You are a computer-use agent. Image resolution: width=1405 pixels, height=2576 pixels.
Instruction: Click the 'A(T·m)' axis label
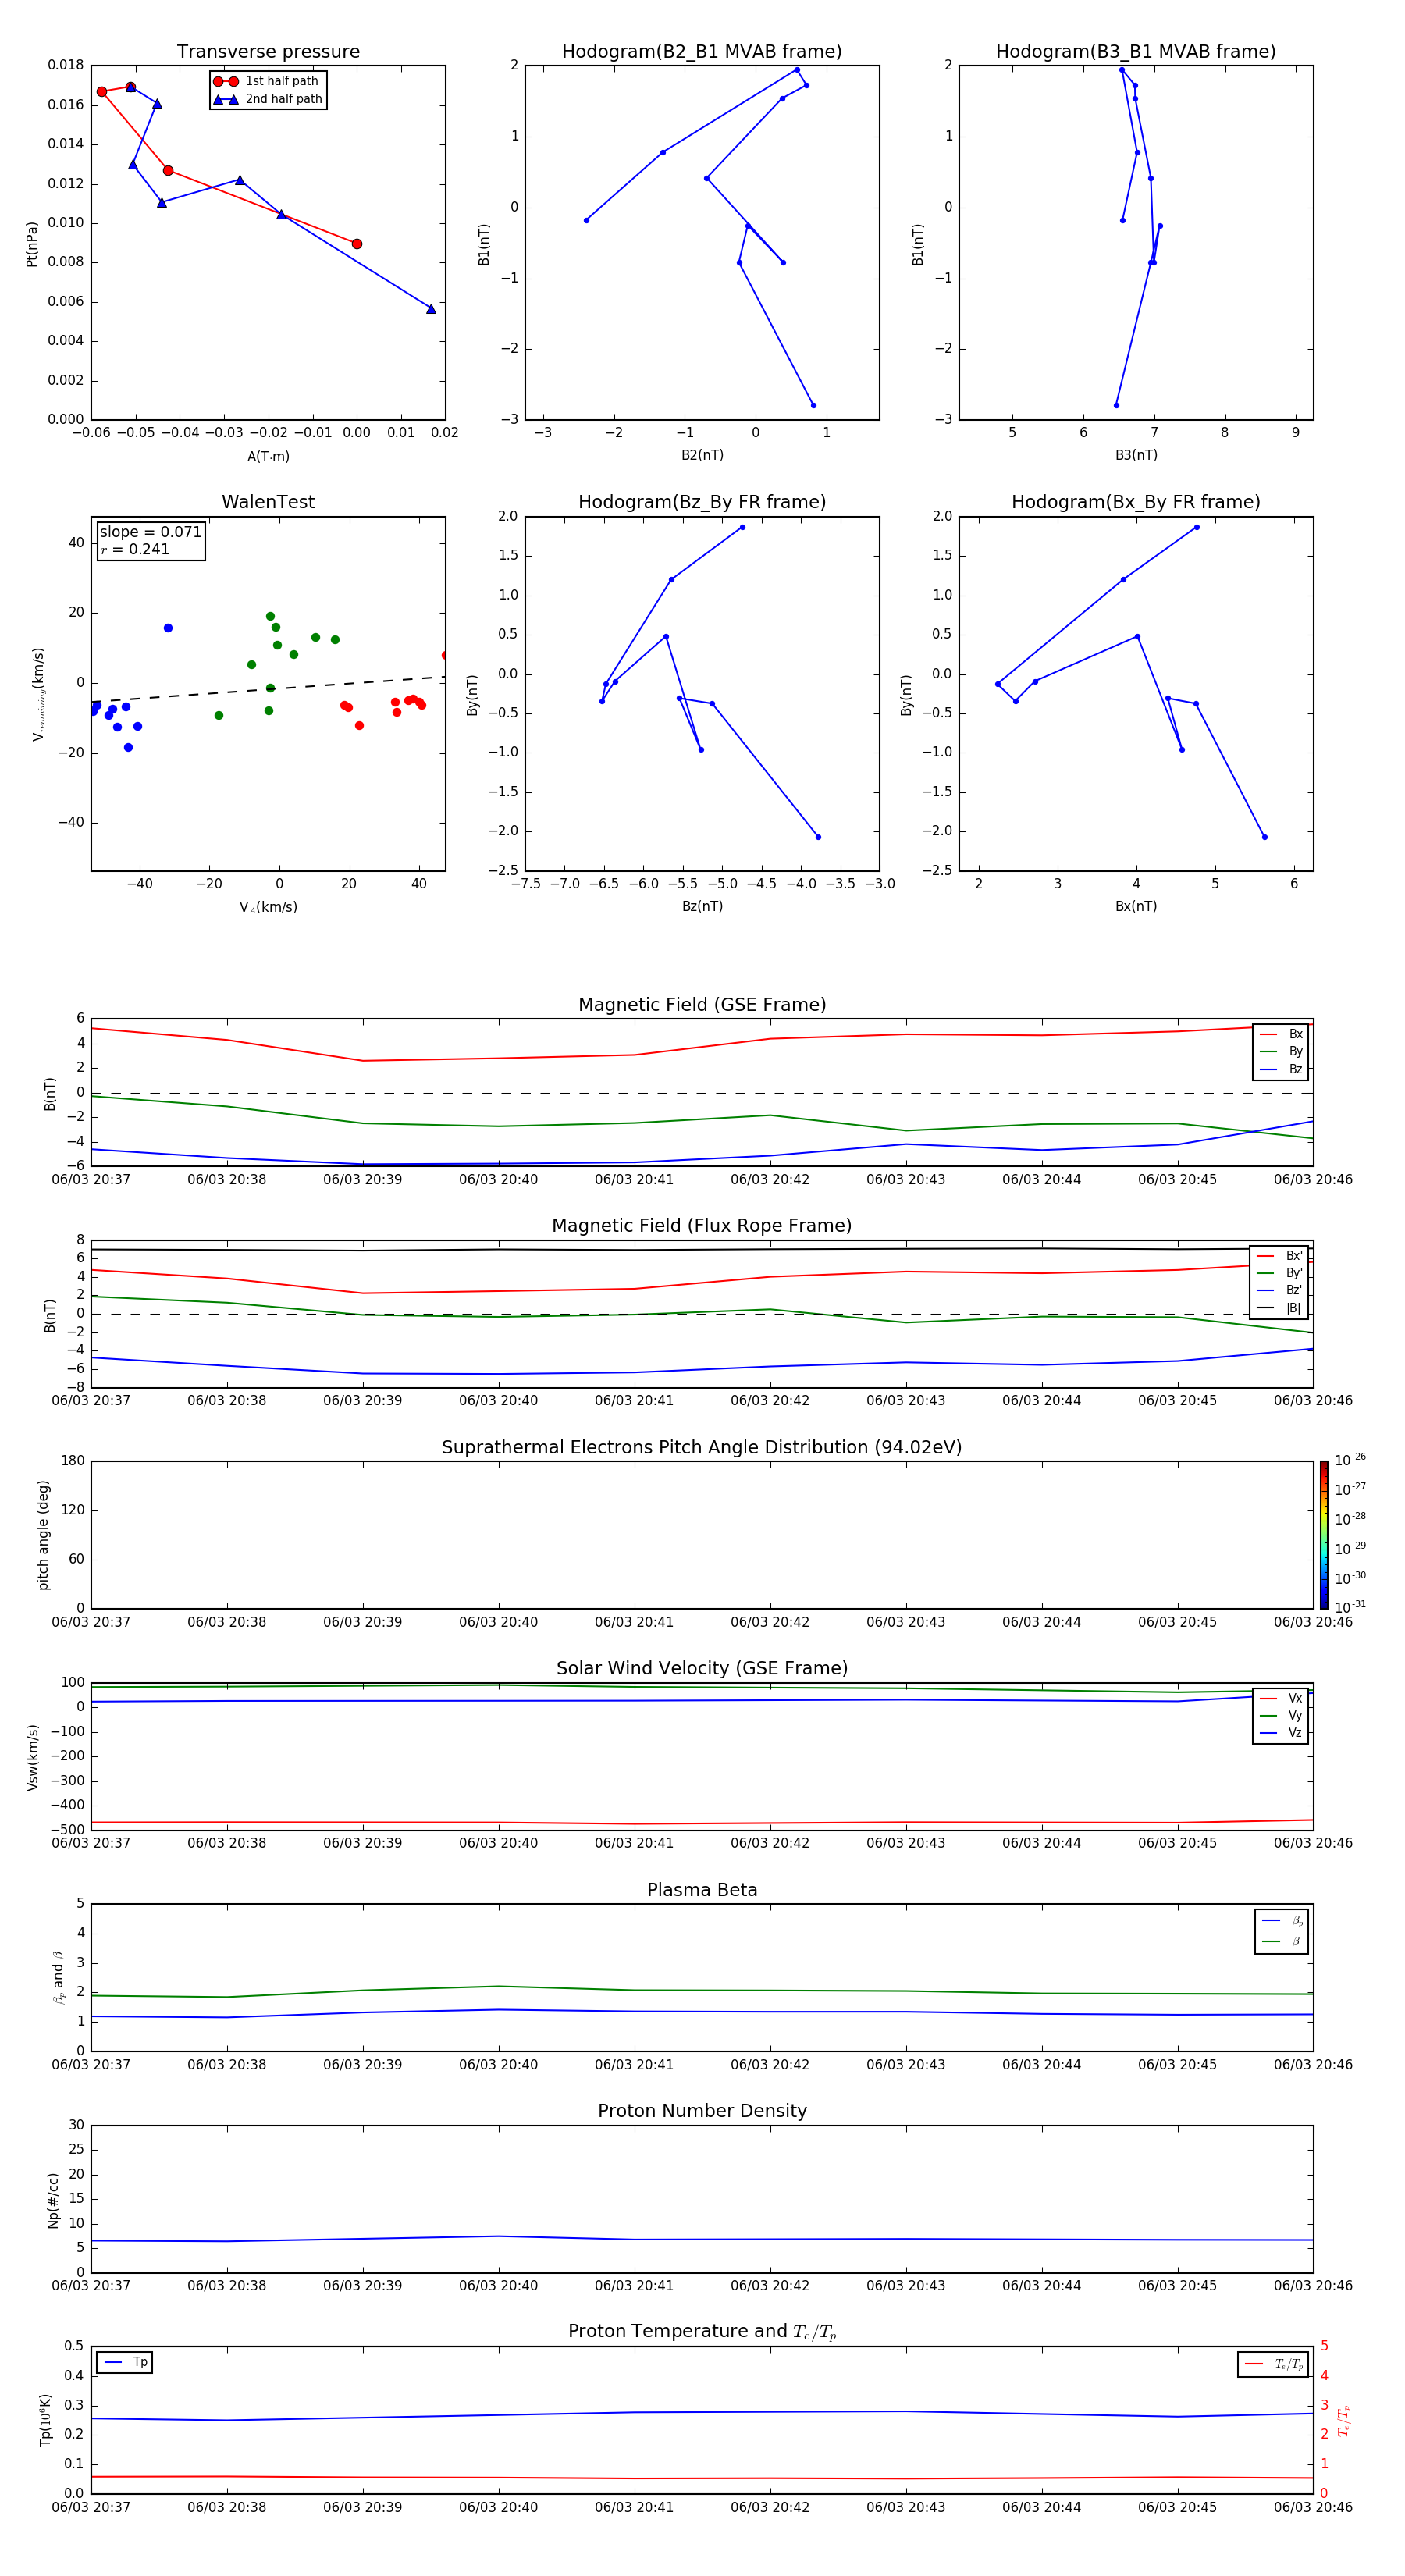tap(268, 456)
